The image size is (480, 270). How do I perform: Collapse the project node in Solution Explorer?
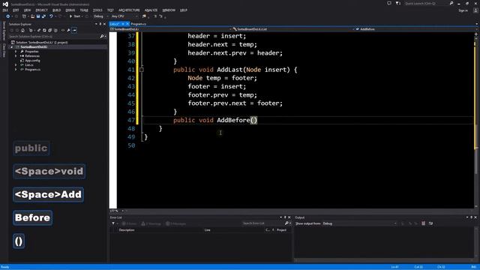(12, 46)
